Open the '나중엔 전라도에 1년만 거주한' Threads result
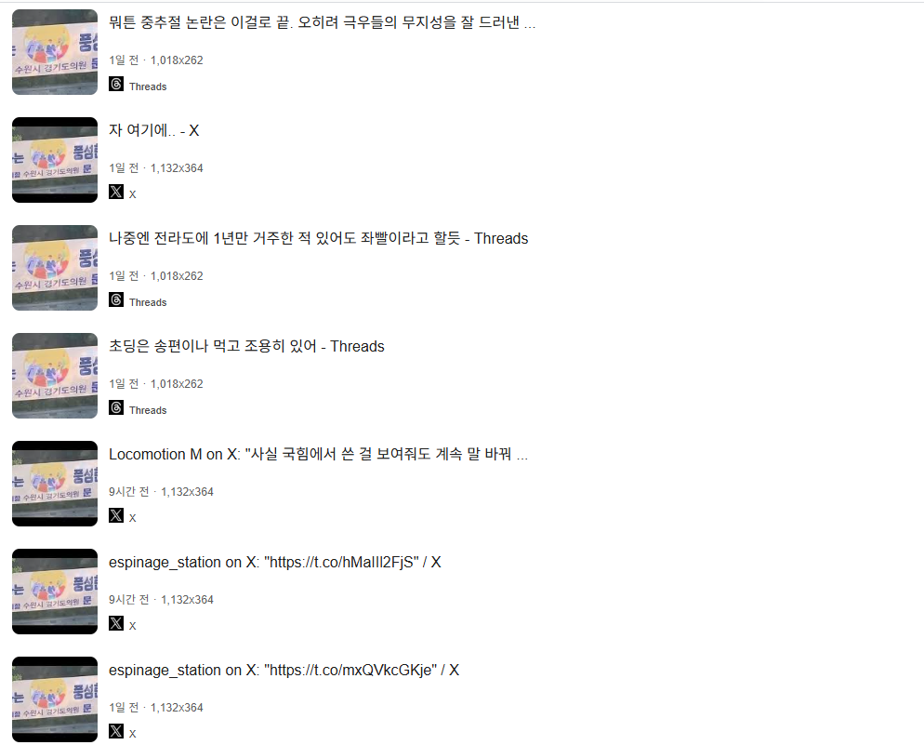Viewport: 924px width, 745px height. point(318,238)
